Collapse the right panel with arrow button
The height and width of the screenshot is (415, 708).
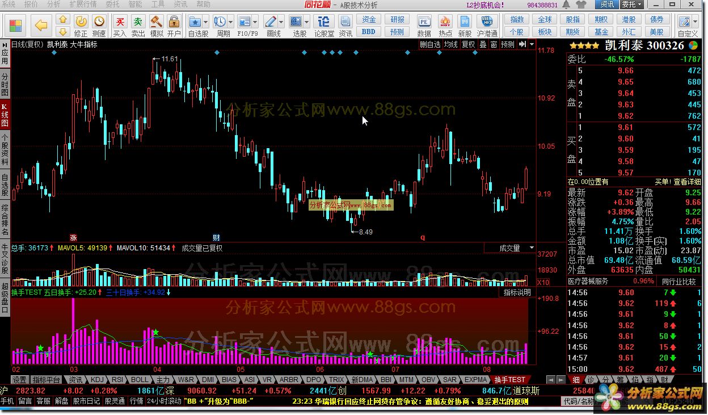coord(522,44)
